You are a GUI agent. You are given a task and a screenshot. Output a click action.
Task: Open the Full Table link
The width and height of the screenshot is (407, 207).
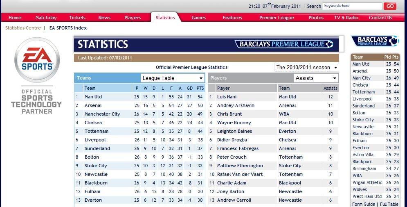[389, 204]
